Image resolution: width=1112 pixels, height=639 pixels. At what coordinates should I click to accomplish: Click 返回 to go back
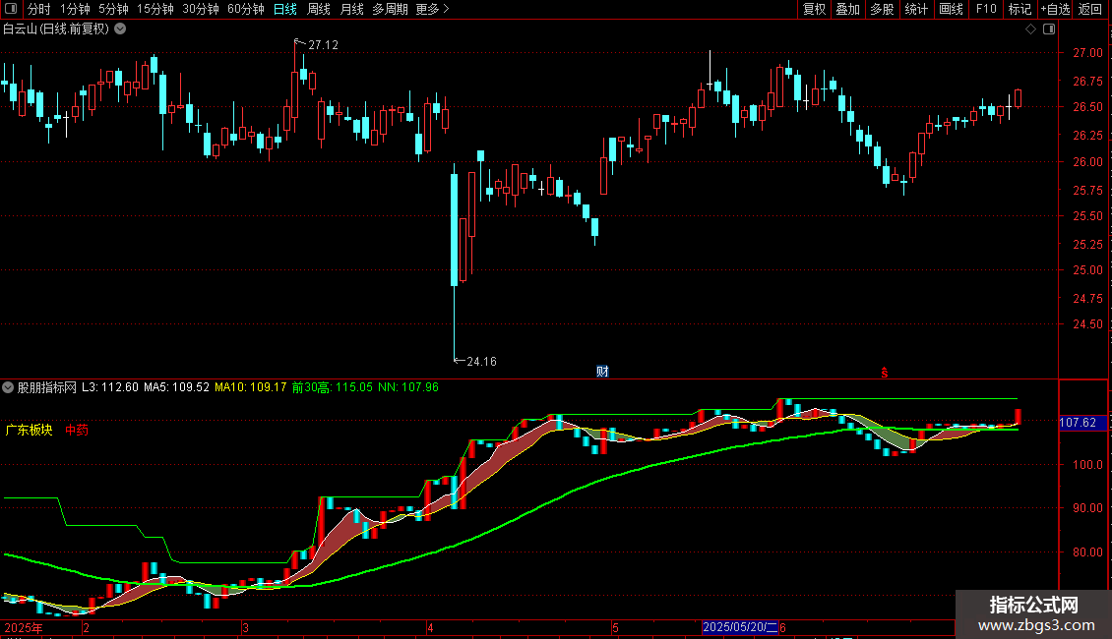[1090, 9]
